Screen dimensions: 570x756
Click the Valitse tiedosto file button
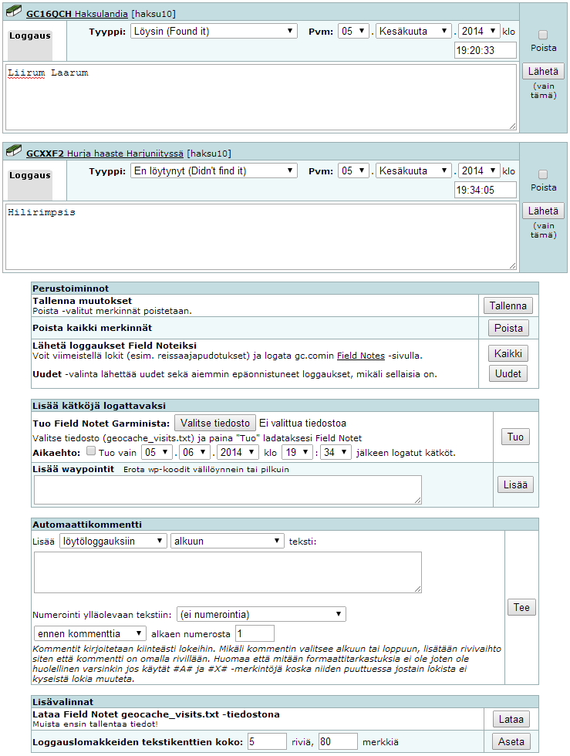[x=215, y=424]
